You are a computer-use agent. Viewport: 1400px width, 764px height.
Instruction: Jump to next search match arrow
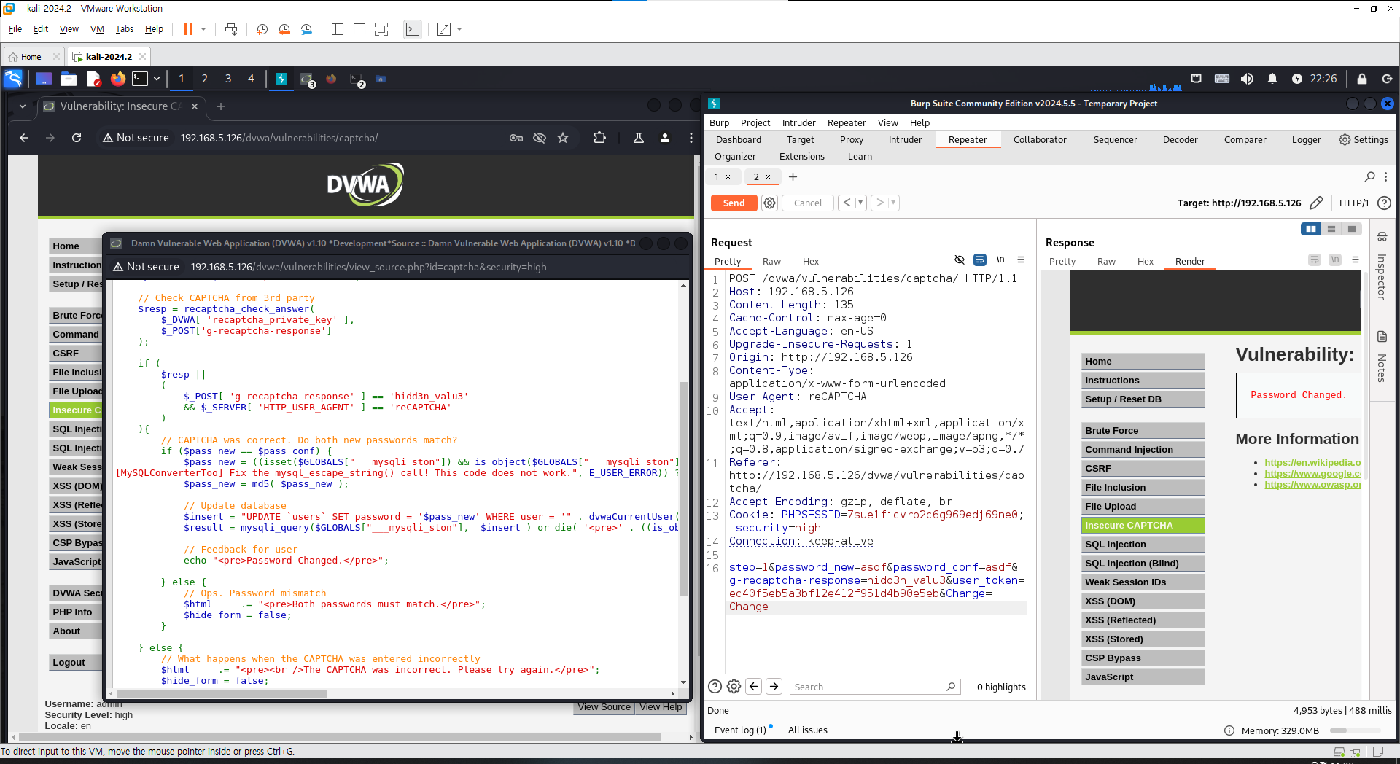(x=774, y=686)
